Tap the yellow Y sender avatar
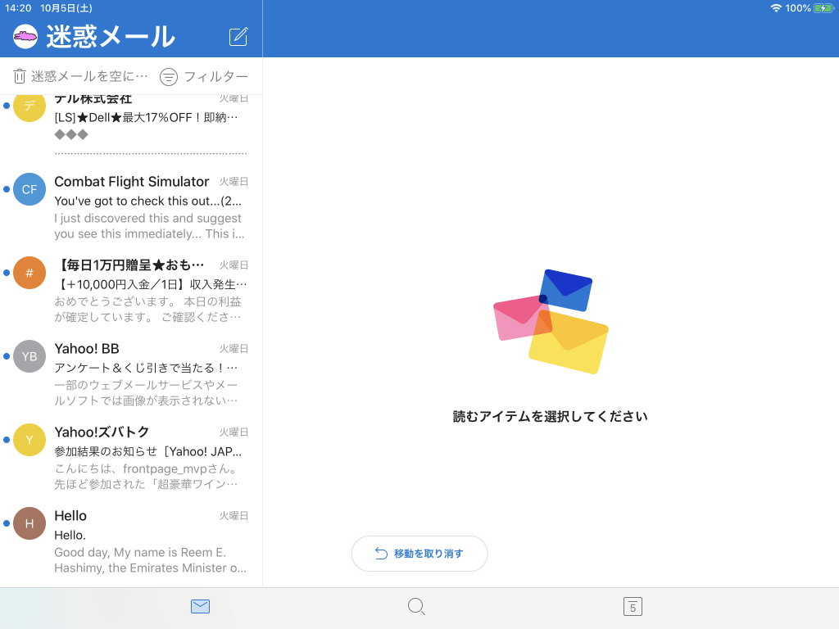This screenshot has width=839, height=629. pos(29,440)
